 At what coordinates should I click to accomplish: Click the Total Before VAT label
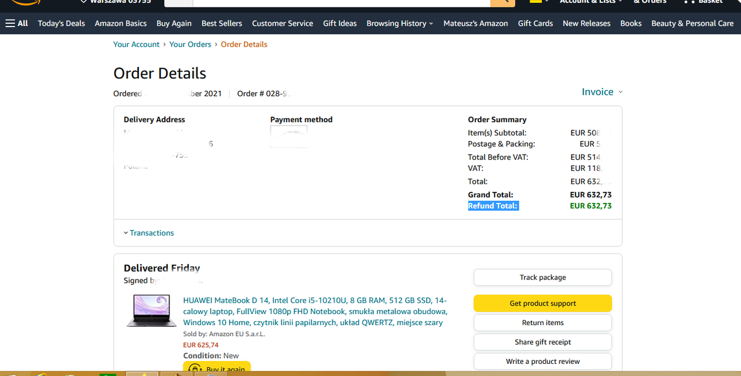coord(498,157)
